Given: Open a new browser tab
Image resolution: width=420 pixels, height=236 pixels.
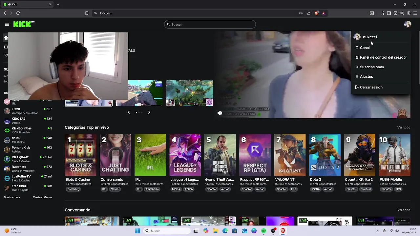Looking at the screenshot, I should tap(58, 4).
